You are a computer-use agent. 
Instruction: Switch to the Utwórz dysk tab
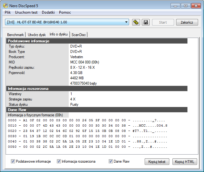point(37,35)
